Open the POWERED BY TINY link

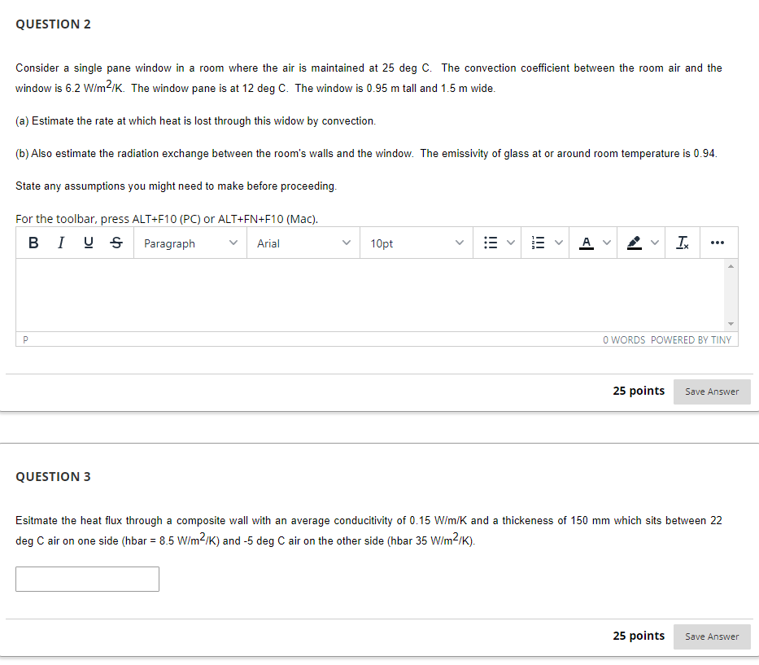click(691, 340)
